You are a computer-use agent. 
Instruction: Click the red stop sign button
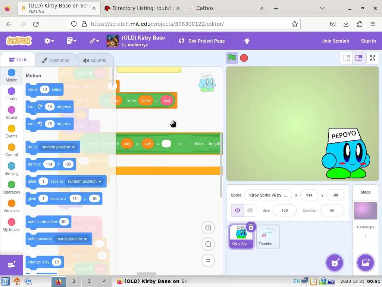click(x=244, y=58)
